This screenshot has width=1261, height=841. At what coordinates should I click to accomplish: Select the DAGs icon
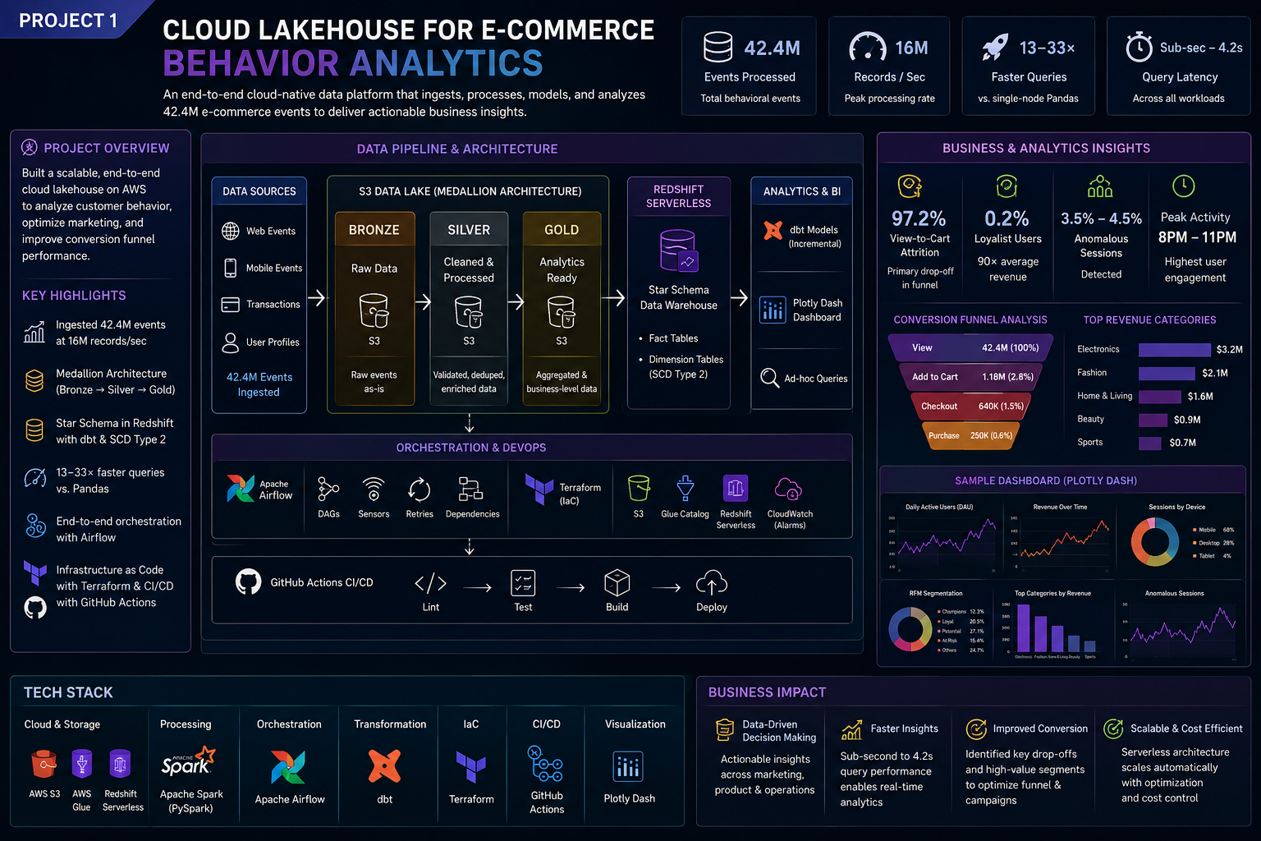click(x=328, y=489)
